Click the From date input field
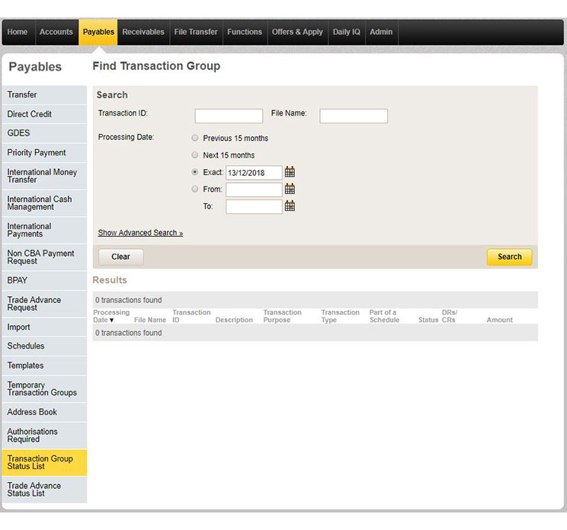The height and width of the screenshot is (530, 567). (254, 190)
